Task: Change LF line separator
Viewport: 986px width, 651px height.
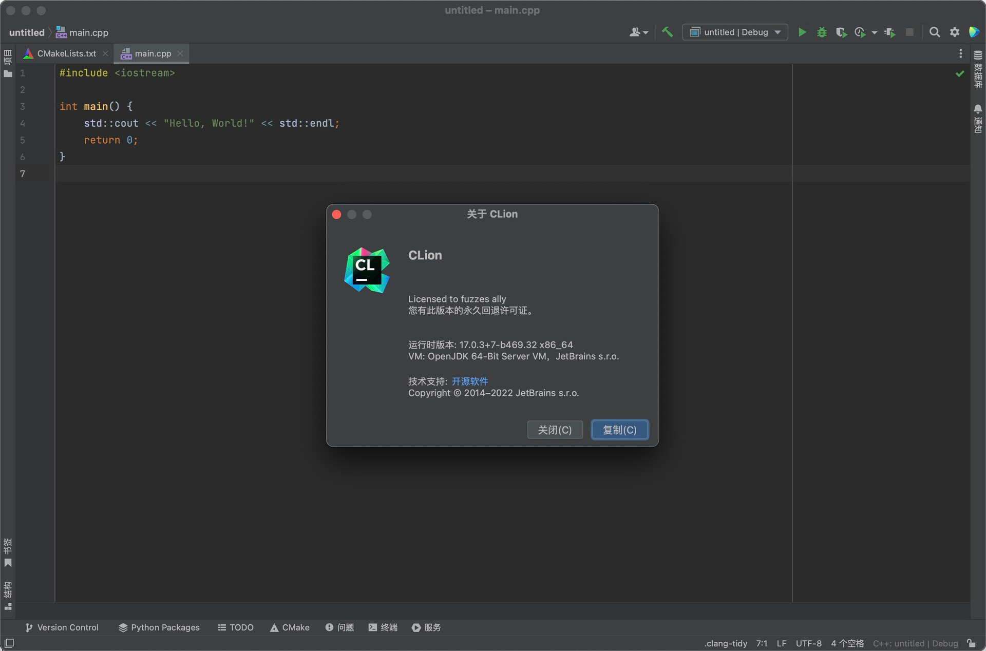Action: pyautogui.click(x=782, y=643)
